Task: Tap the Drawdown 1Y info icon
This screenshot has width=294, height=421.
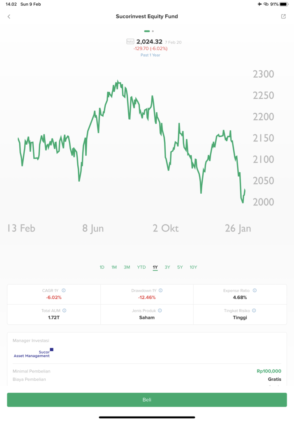Action: point(161,290)
